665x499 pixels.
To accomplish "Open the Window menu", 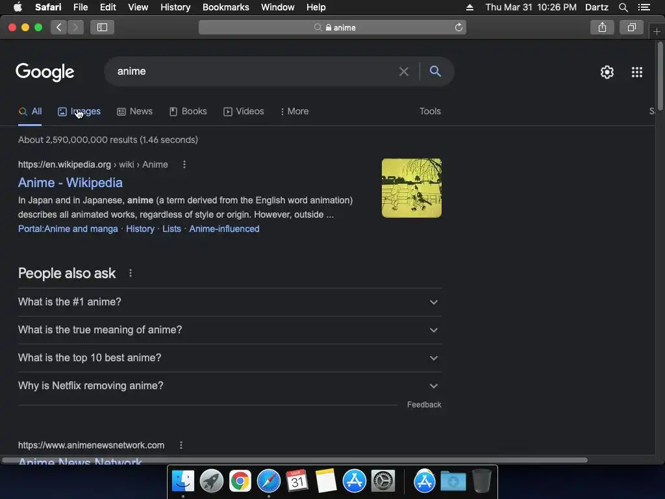I will [278, 7].
